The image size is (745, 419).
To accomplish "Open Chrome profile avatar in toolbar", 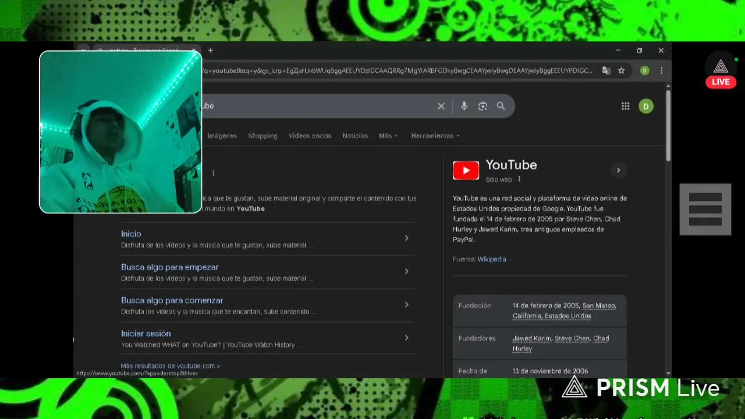I will click(644, 70).
